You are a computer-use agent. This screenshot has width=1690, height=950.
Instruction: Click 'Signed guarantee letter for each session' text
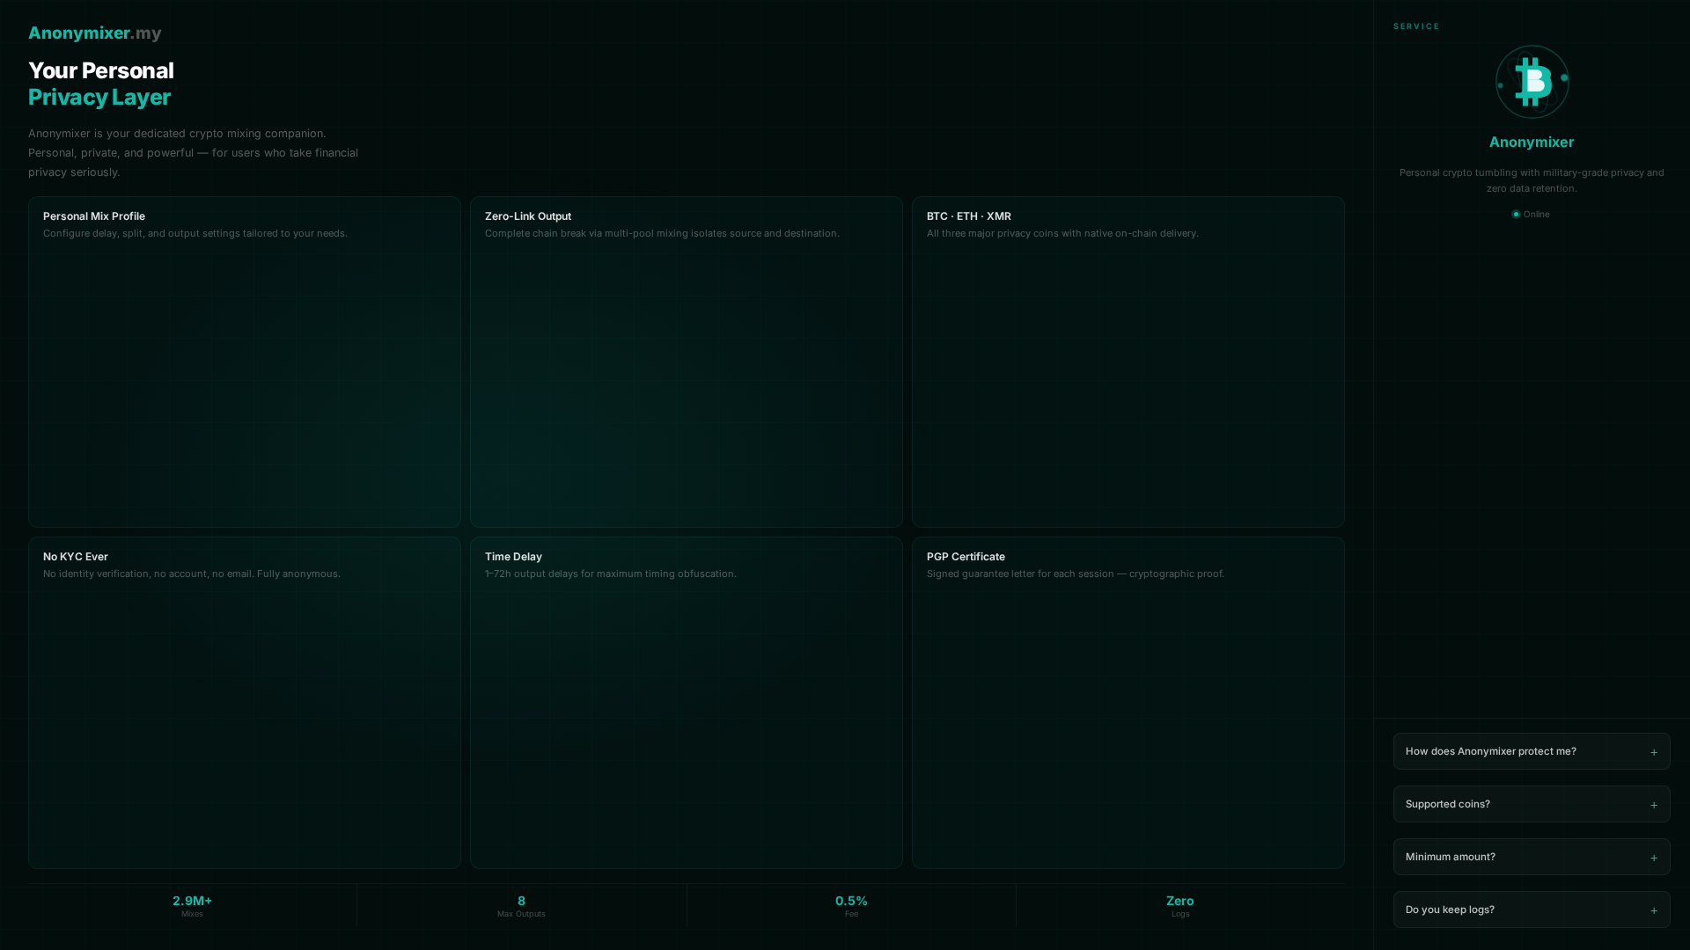coord(1076,574)
